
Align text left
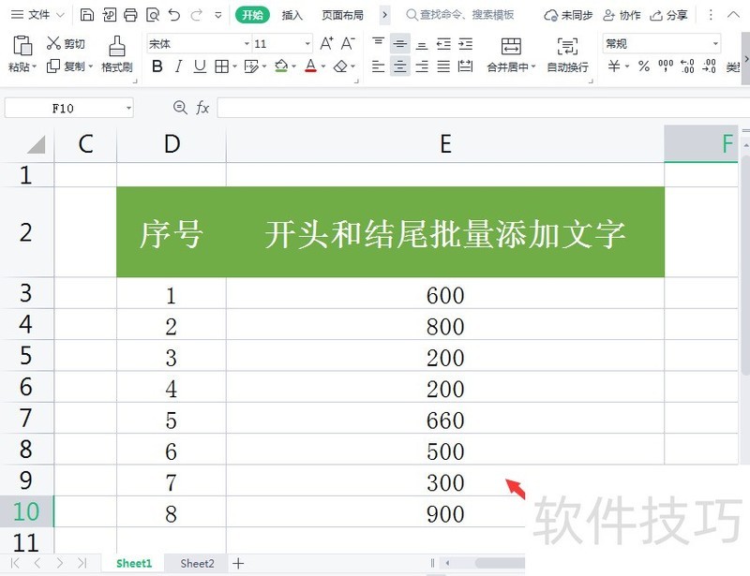click(x=379, y=66)
